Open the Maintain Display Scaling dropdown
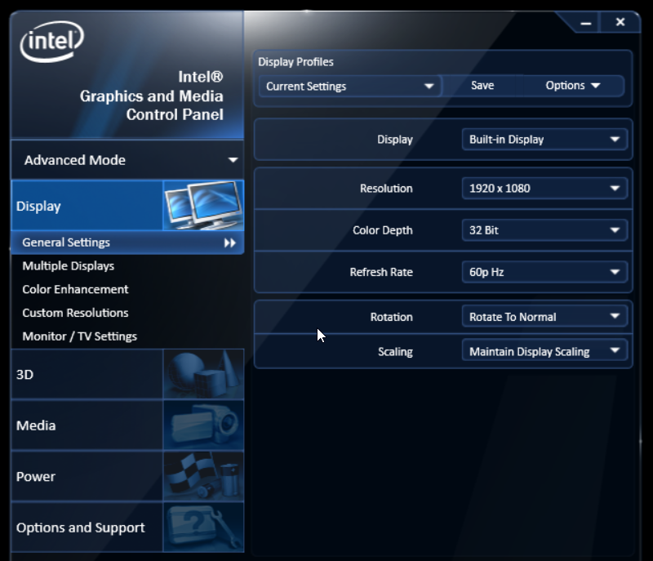The width and height of the screenshot is (653, 561). (544, 351)
